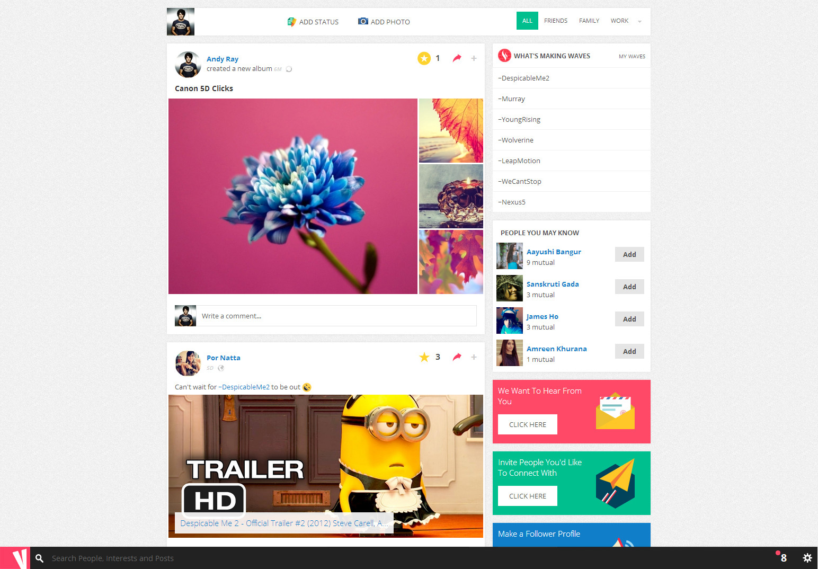Star Por Natta's Despicable Me post
This screenshot has height=569, width=818.
tap(424, 357)
